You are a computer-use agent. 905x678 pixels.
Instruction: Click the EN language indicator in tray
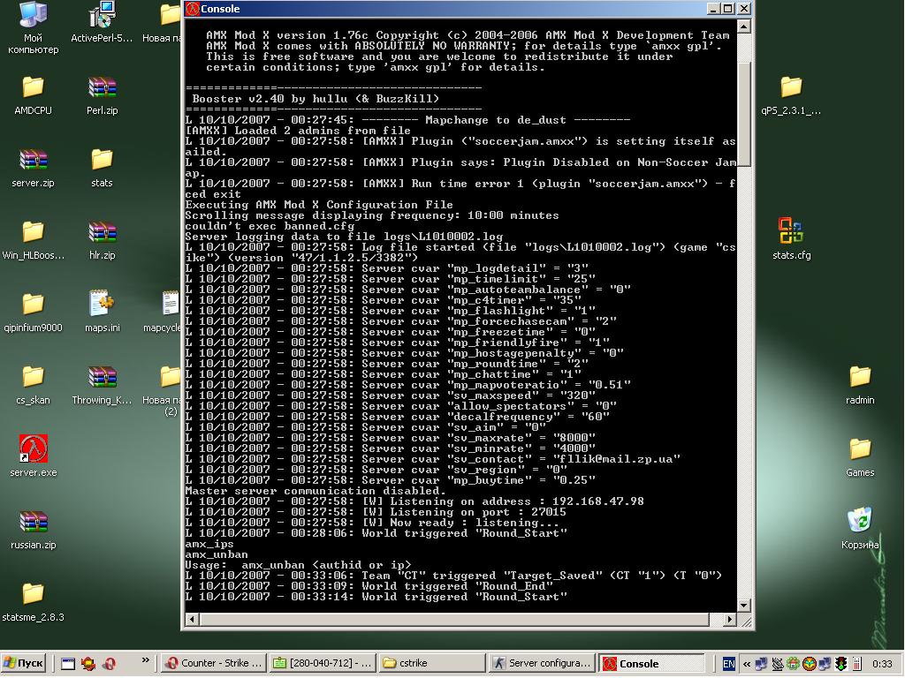[729, 664]
